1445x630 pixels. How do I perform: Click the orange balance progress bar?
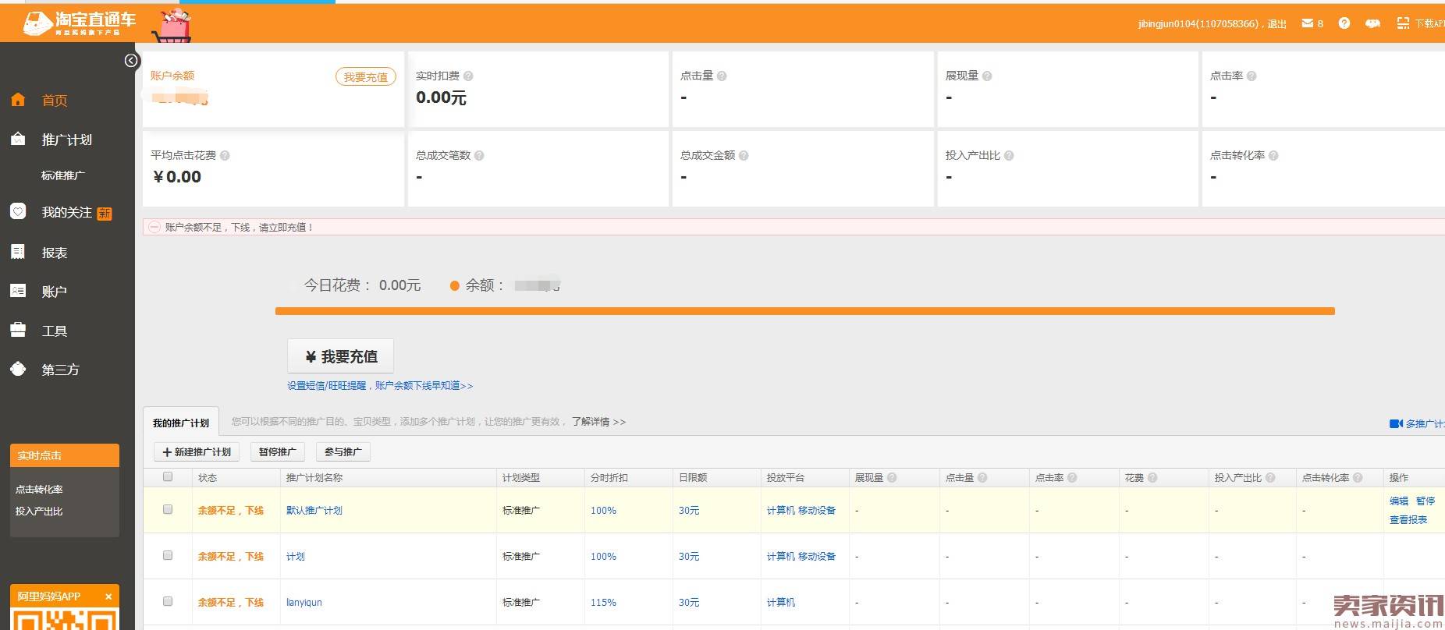805,311
